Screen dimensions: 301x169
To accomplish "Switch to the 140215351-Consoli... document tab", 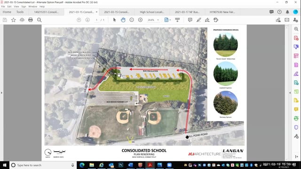I will coord(46,12).
